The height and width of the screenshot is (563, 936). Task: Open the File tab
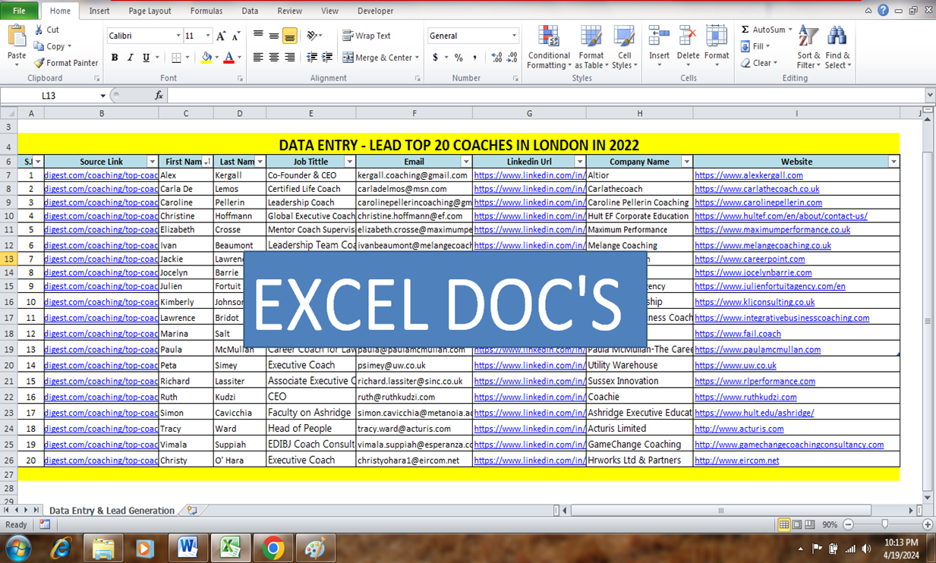(x=19, y=11)
